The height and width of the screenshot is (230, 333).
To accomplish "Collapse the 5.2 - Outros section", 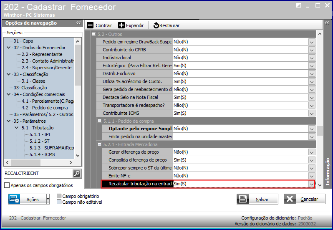I will tap(93, 34).
